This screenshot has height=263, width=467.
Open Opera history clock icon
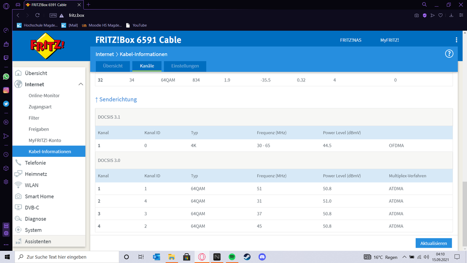click(x=6, y=154)
